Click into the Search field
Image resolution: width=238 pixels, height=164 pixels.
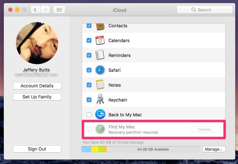click(x=205, y=10)
